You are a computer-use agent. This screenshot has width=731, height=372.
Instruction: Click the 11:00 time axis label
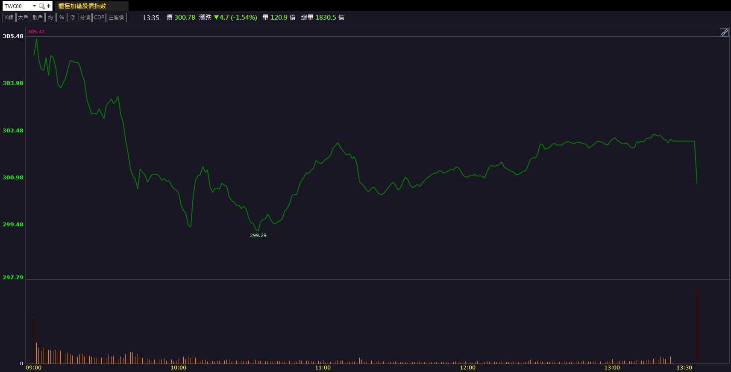click(x=323, y=368)
